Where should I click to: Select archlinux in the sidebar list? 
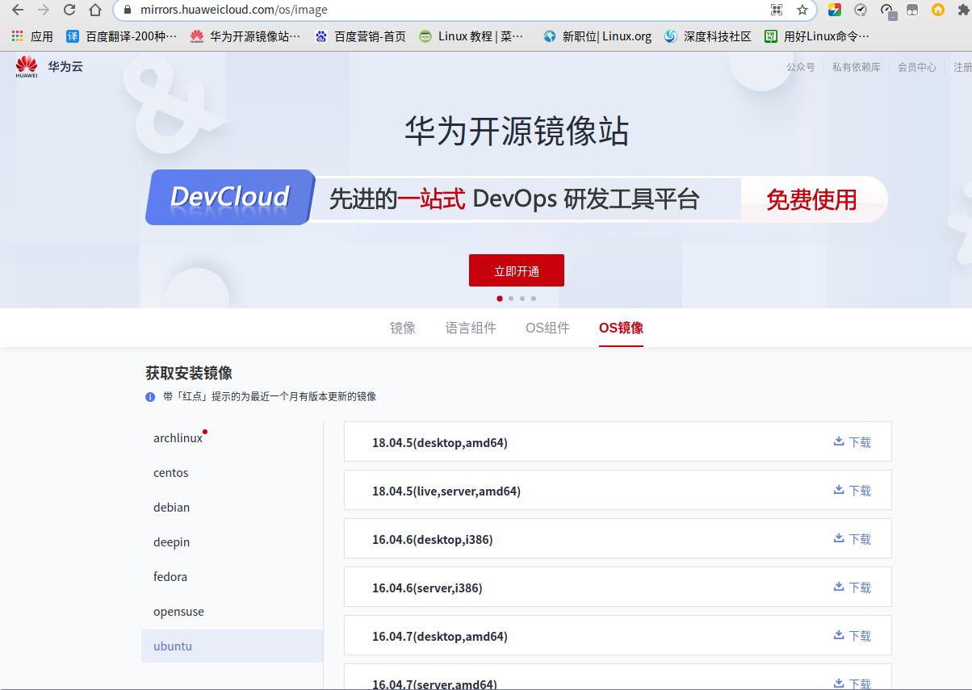click(178, 438)
